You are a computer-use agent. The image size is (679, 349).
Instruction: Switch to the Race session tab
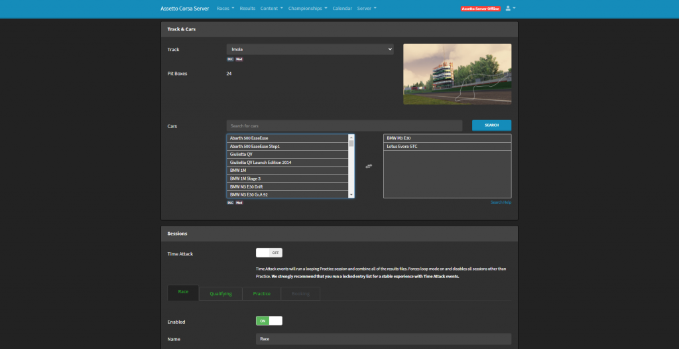[x=183, y=293]
